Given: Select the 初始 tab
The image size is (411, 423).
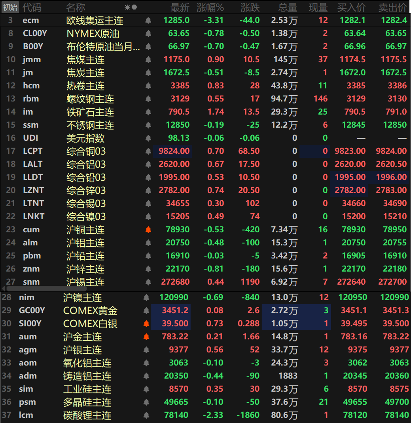Looking at the screenshot, I should (x=10, y=7).
